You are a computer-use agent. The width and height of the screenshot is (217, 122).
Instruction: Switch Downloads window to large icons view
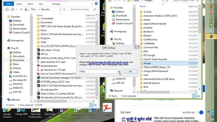click(x=96, y=105)
